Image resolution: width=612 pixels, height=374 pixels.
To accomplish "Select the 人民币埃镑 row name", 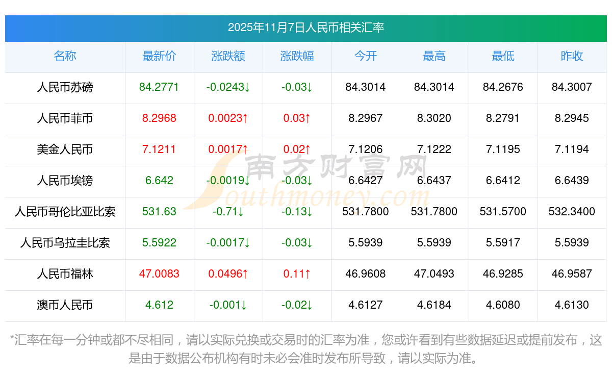I will point(65,181).
